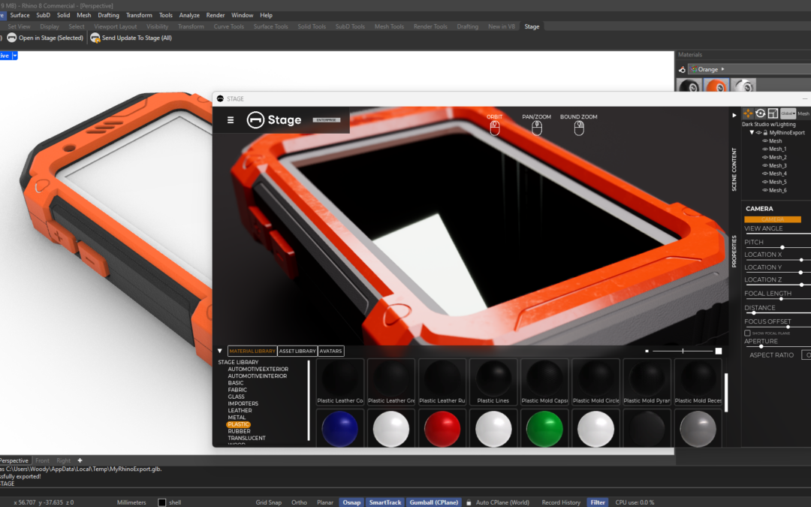Screen dimensions: 811x507
Task: Click the create new material icon in Materials panel
Action: click(x=682, y=69)
